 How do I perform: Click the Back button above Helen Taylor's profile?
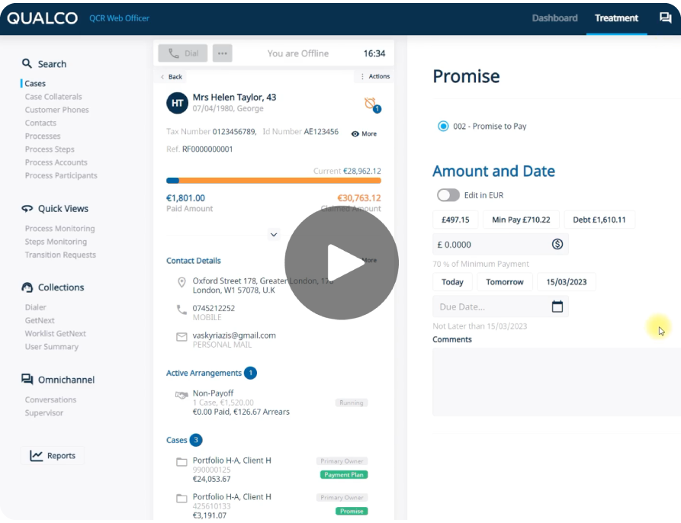click(x=171, y=76)
